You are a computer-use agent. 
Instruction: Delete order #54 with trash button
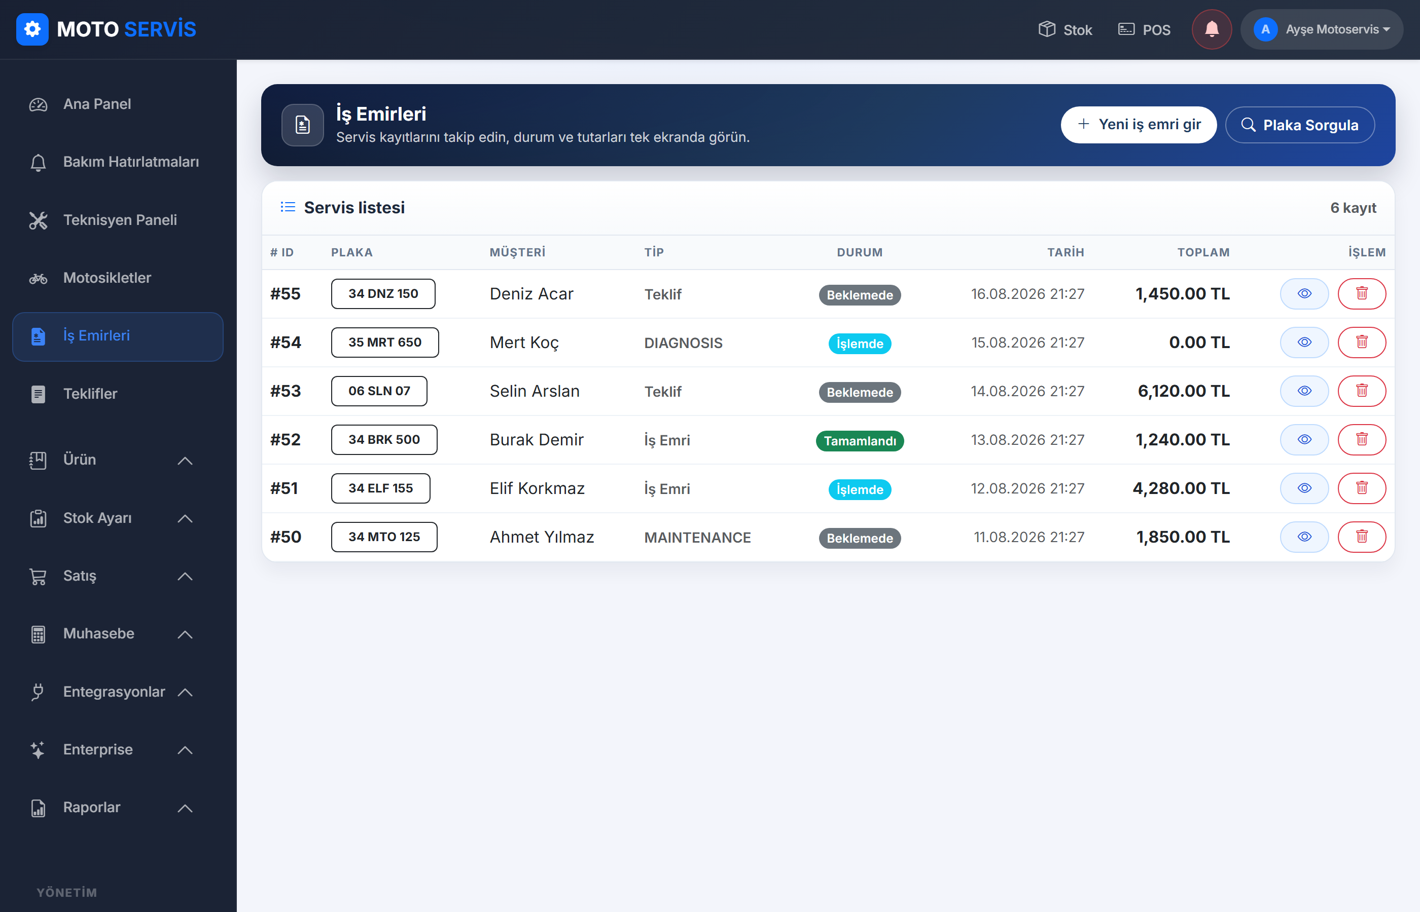tap(1362, 343)
